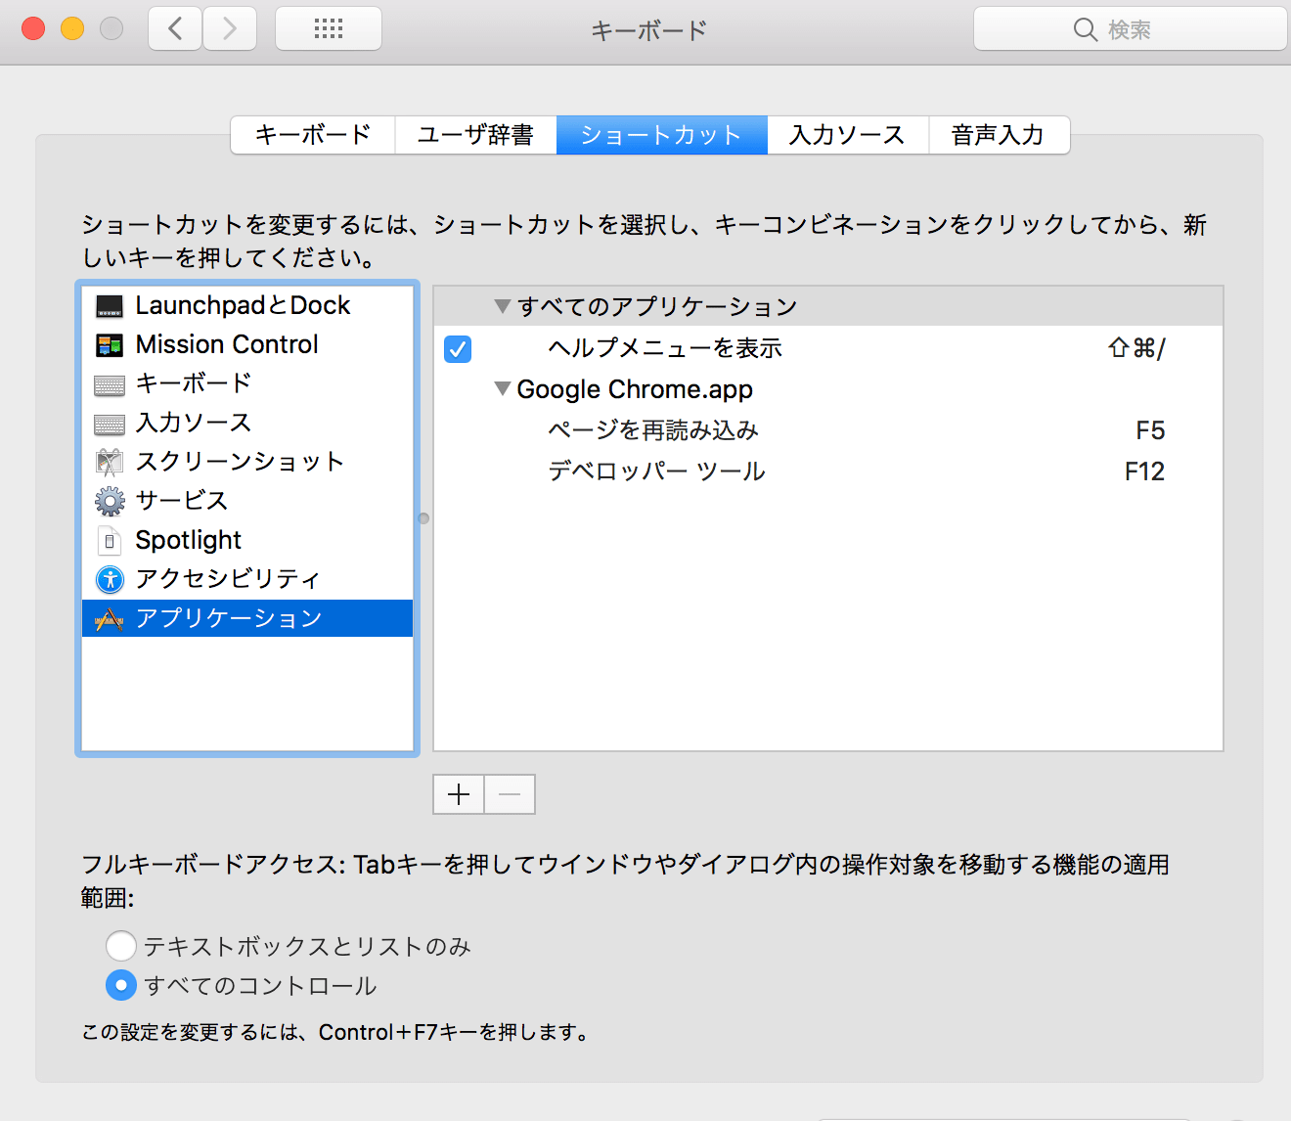
Task: Select すべてのコントロール radio button
Action: (x=120, y=985)
